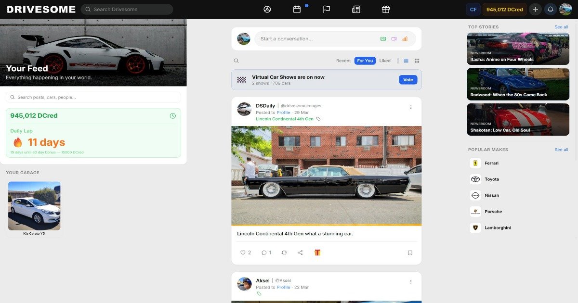
Task: Click the Search posts, cars, people field
Action: click(93, 97)
